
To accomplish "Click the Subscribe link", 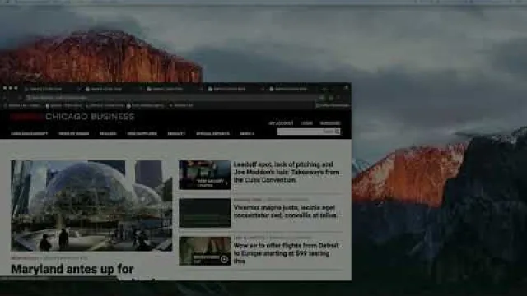I will pos(330,123).
